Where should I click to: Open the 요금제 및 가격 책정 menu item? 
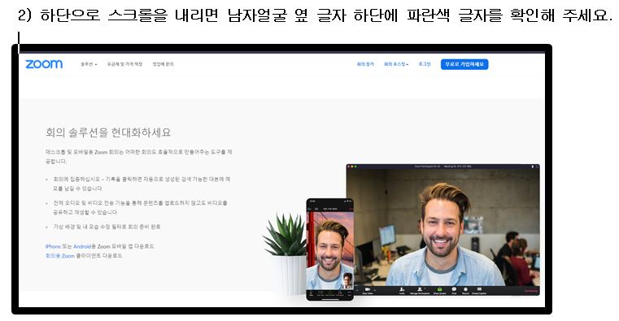click(x=124, y=64)
